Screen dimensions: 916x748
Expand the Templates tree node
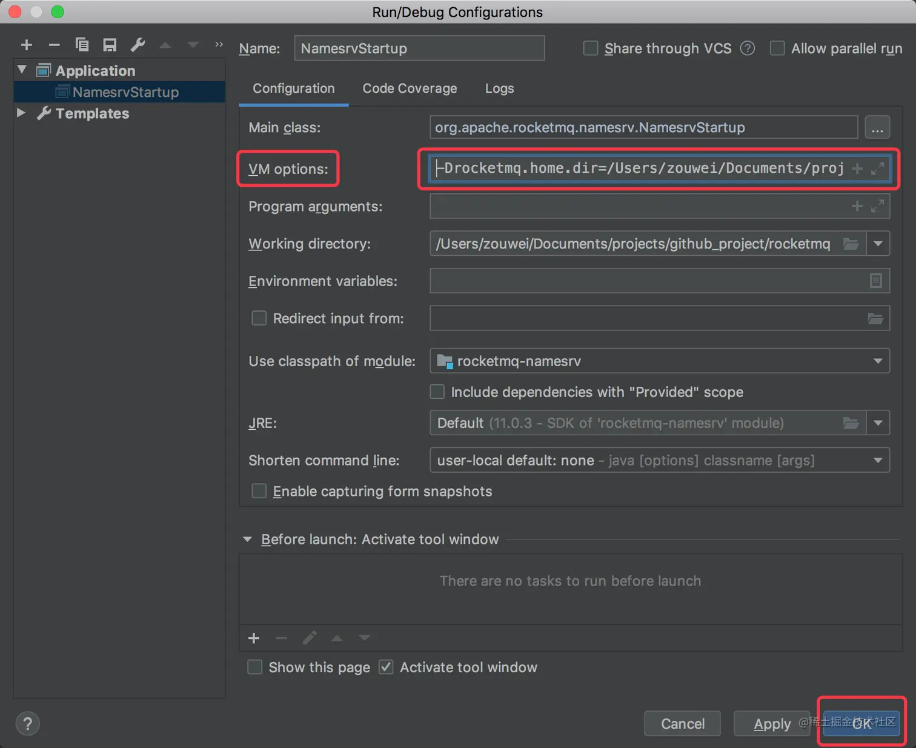[21, 113]
